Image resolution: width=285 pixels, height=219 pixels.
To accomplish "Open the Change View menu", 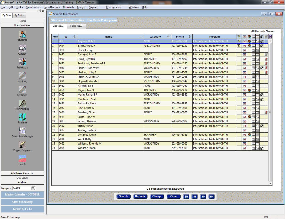I will [x=114, y=7].
